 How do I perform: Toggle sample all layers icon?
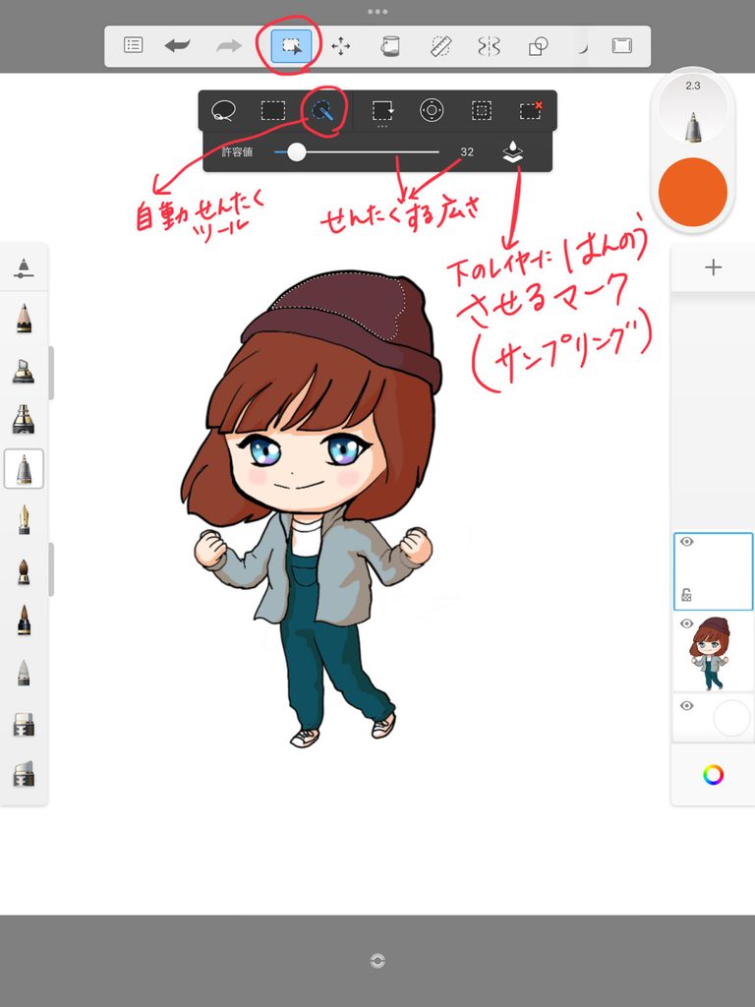click(512, 152)
